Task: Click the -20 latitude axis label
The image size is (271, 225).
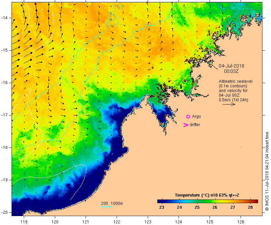Action: 4,212
